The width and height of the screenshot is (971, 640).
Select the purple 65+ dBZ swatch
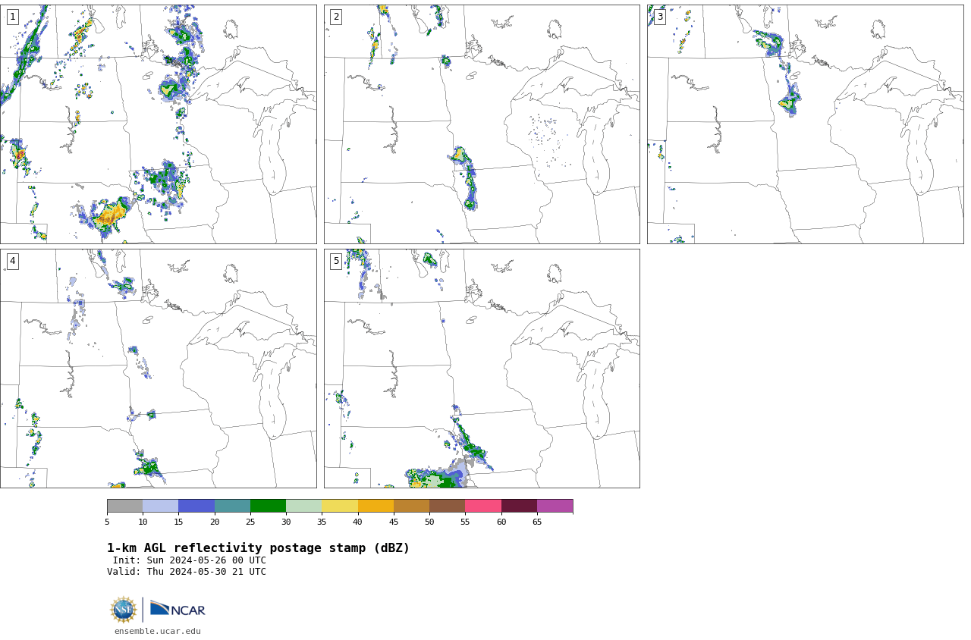555,506
